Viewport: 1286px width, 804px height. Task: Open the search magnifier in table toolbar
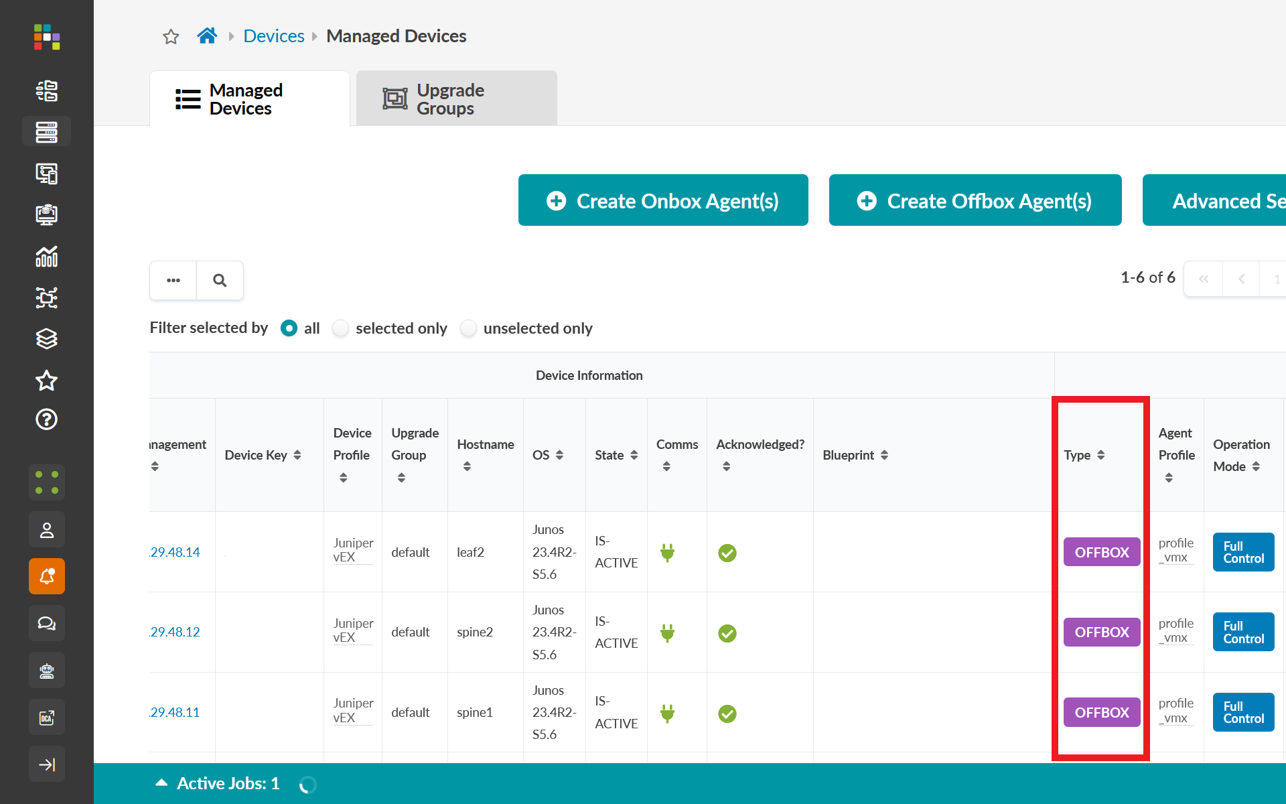coord(220,280)
